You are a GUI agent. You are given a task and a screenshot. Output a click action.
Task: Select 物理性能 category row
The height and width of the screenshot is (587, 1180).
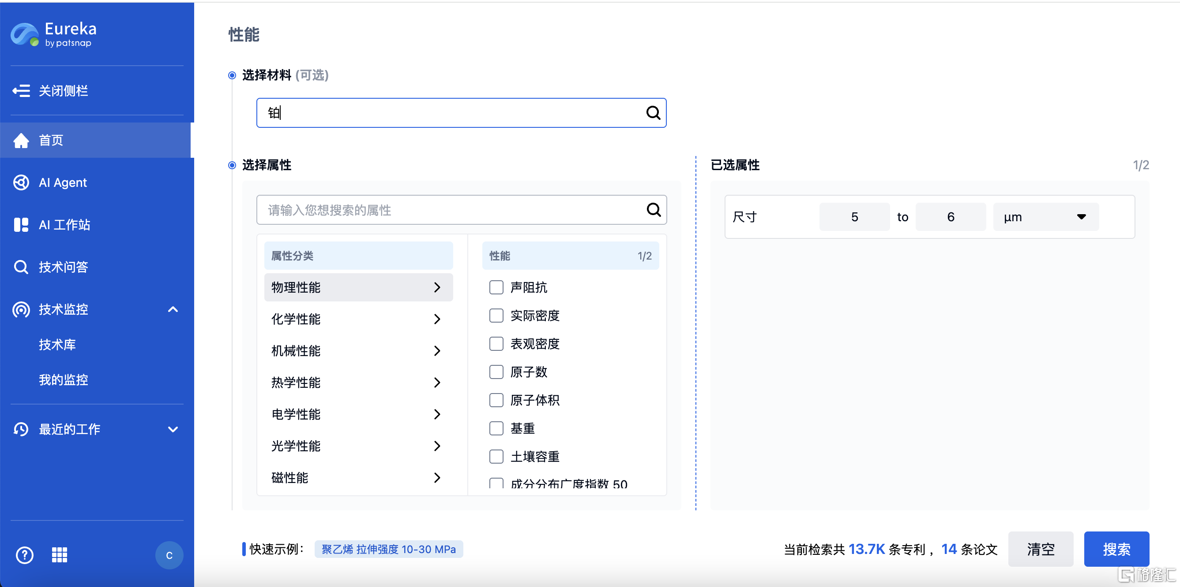click(359, 287)
